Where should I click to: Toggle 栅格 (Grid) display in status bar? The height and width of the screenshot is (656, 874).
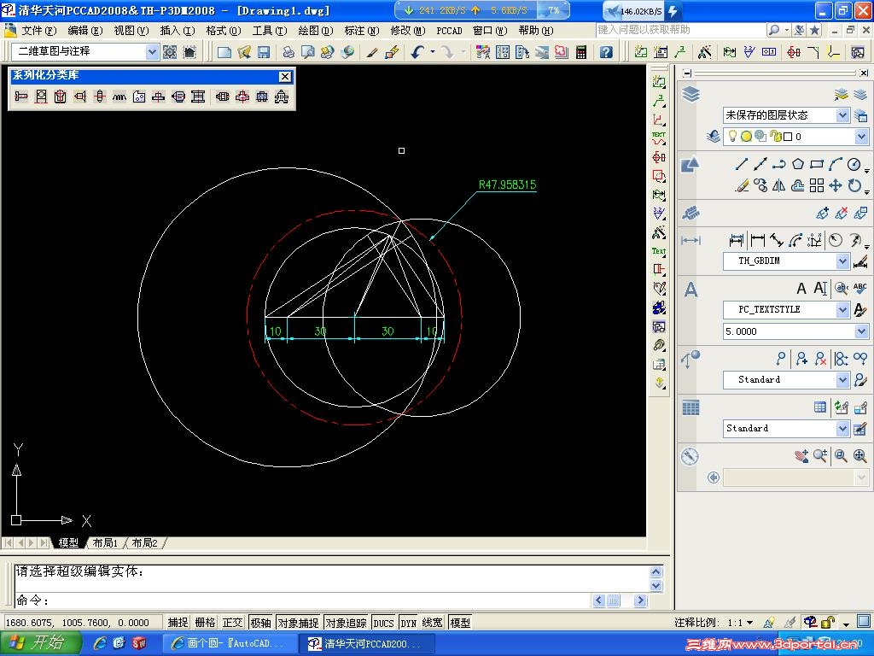click(x=205, y=623)
